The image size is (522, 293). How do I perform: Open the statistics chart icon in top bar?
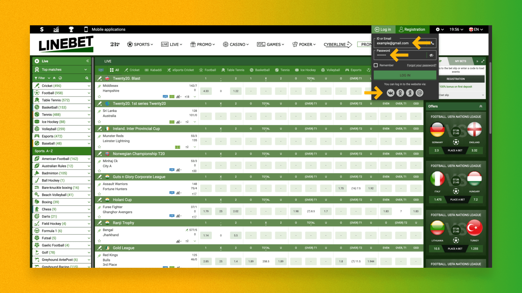pyautogui.click(x=56, y=29)
